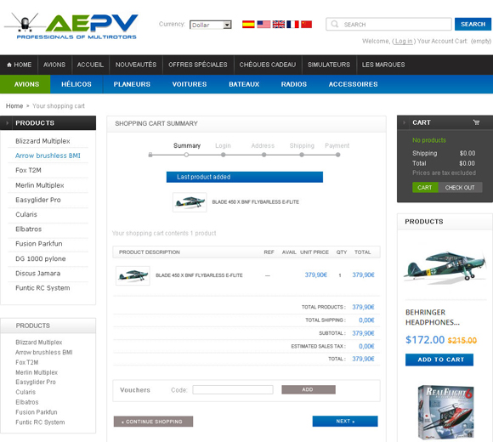
Task: Select the UK flag language
Action: [279, 24]
